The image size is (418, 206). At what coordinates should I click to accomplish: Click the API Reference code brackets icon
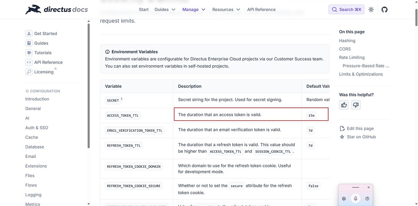click(29, 62)
